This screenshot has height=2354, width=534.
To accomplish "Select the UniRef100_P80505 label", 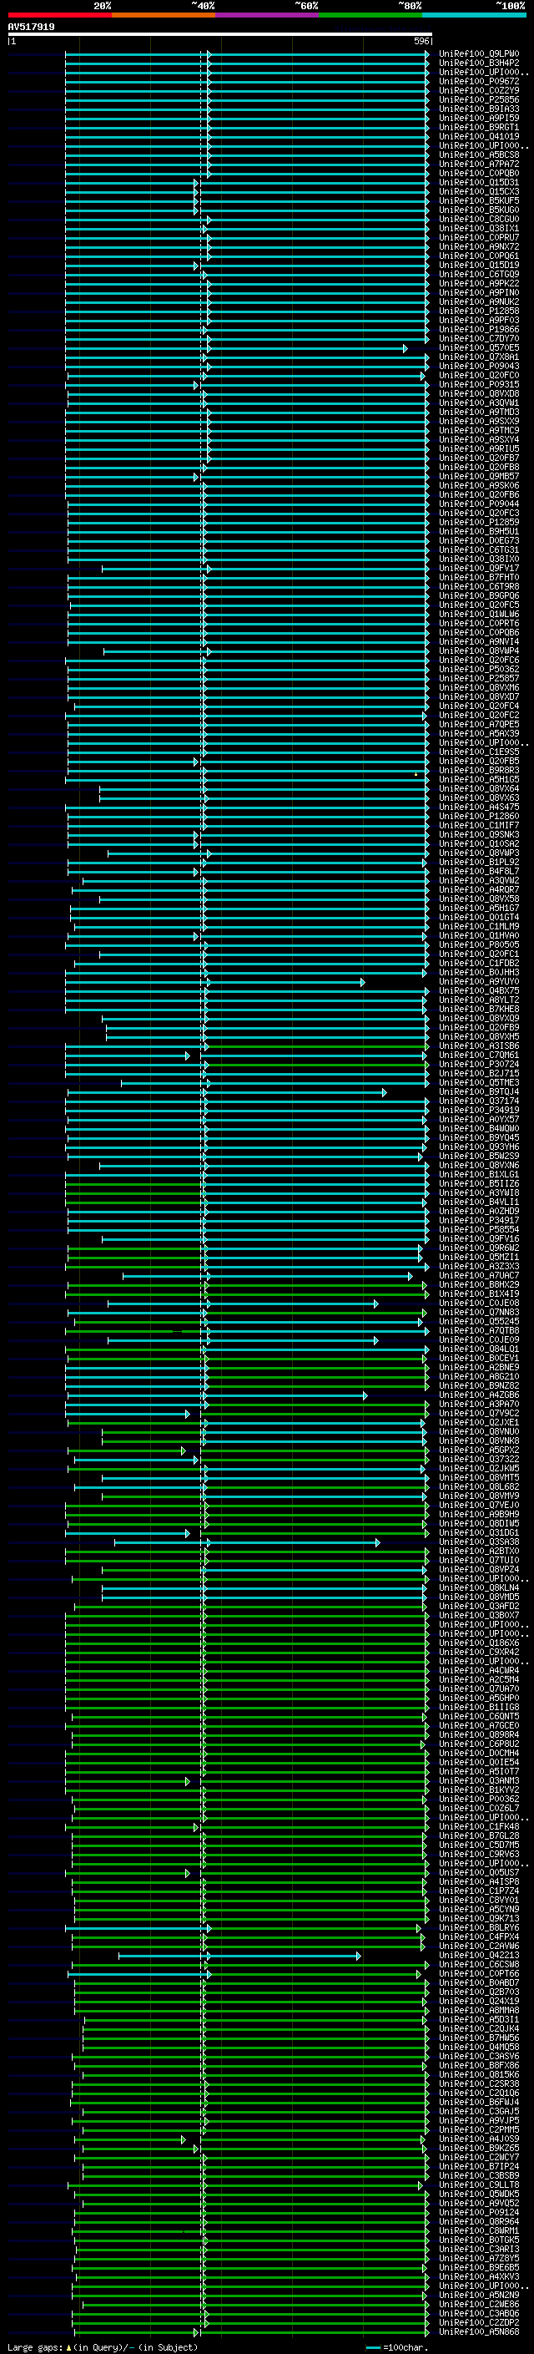I will pyautogui.click(x=479, y=945).
